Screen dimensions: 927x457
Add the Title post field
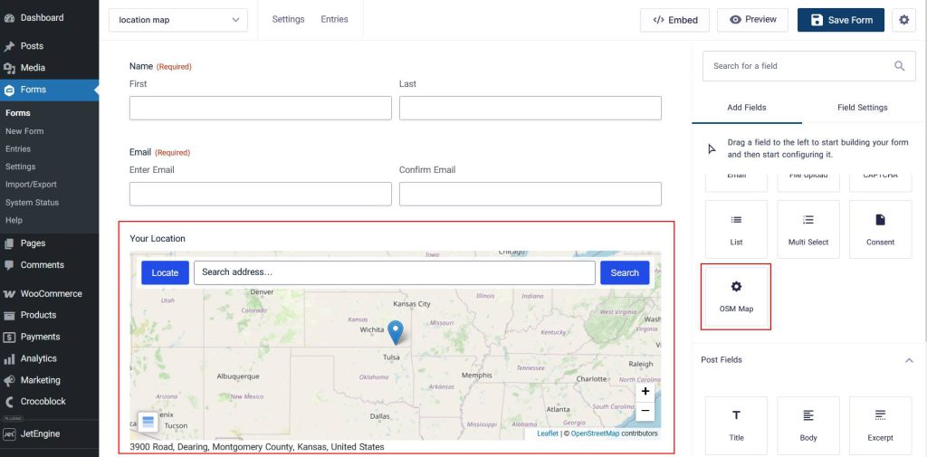[x=736, y=425]
